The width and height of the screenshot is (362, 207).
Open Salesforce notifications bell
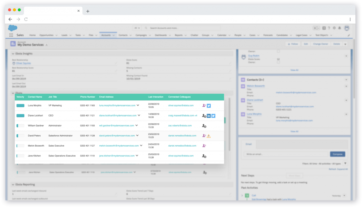tap(339, 28)
